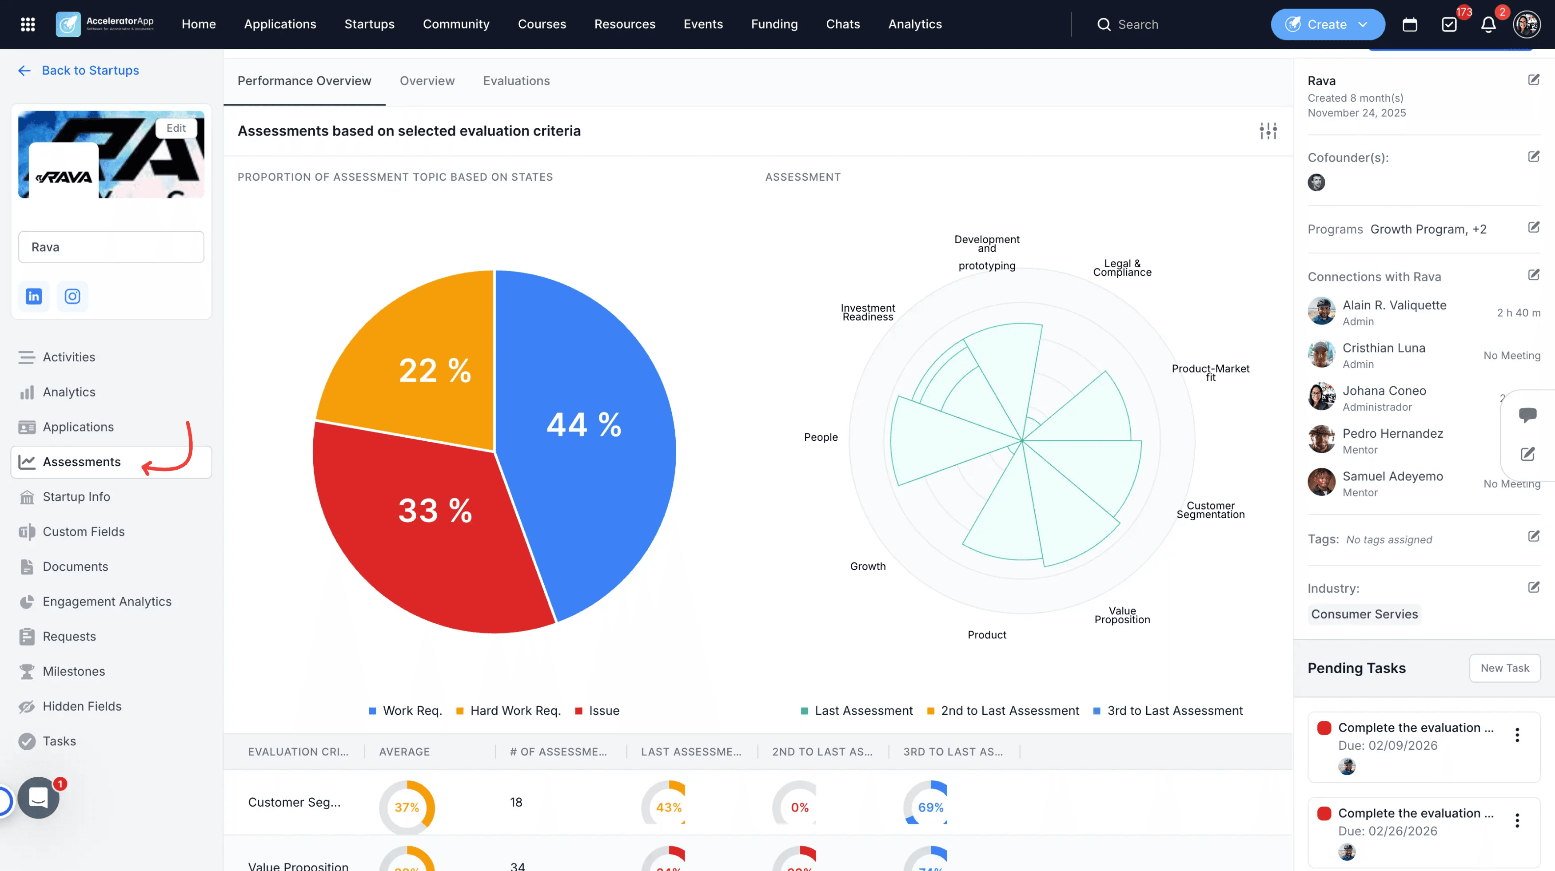Open the apps grid launcher icon
Viewport: 1555px width, 871px height.
(28, 24)
